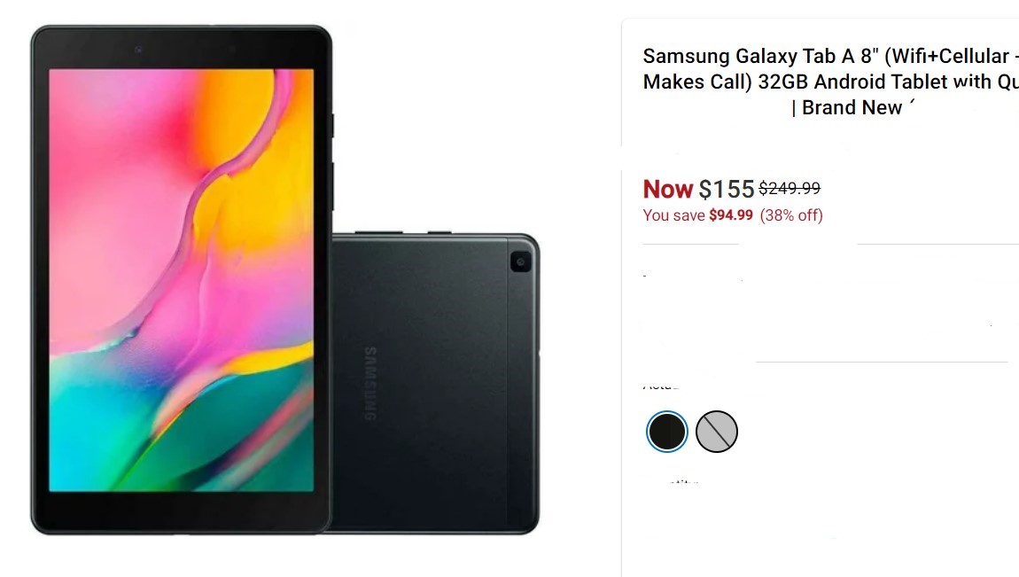Click the side volume buttons on tablet image
The height and width of the screenshot is (577, 1019).
tap(332, 162)
